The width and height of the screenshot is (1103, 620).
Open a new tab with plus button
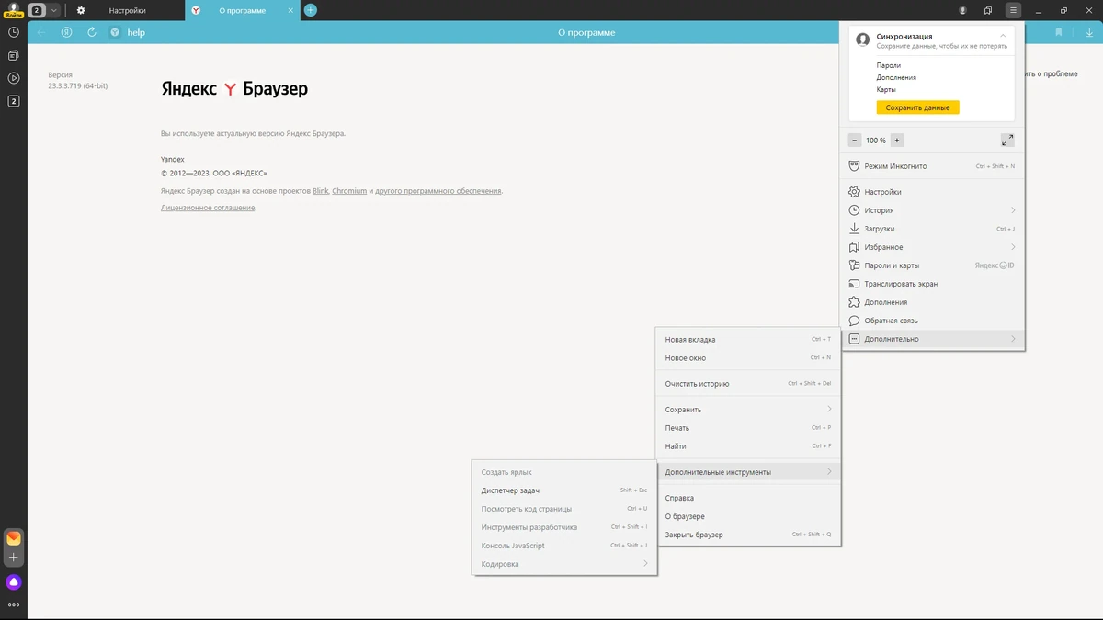pos(311,10)
